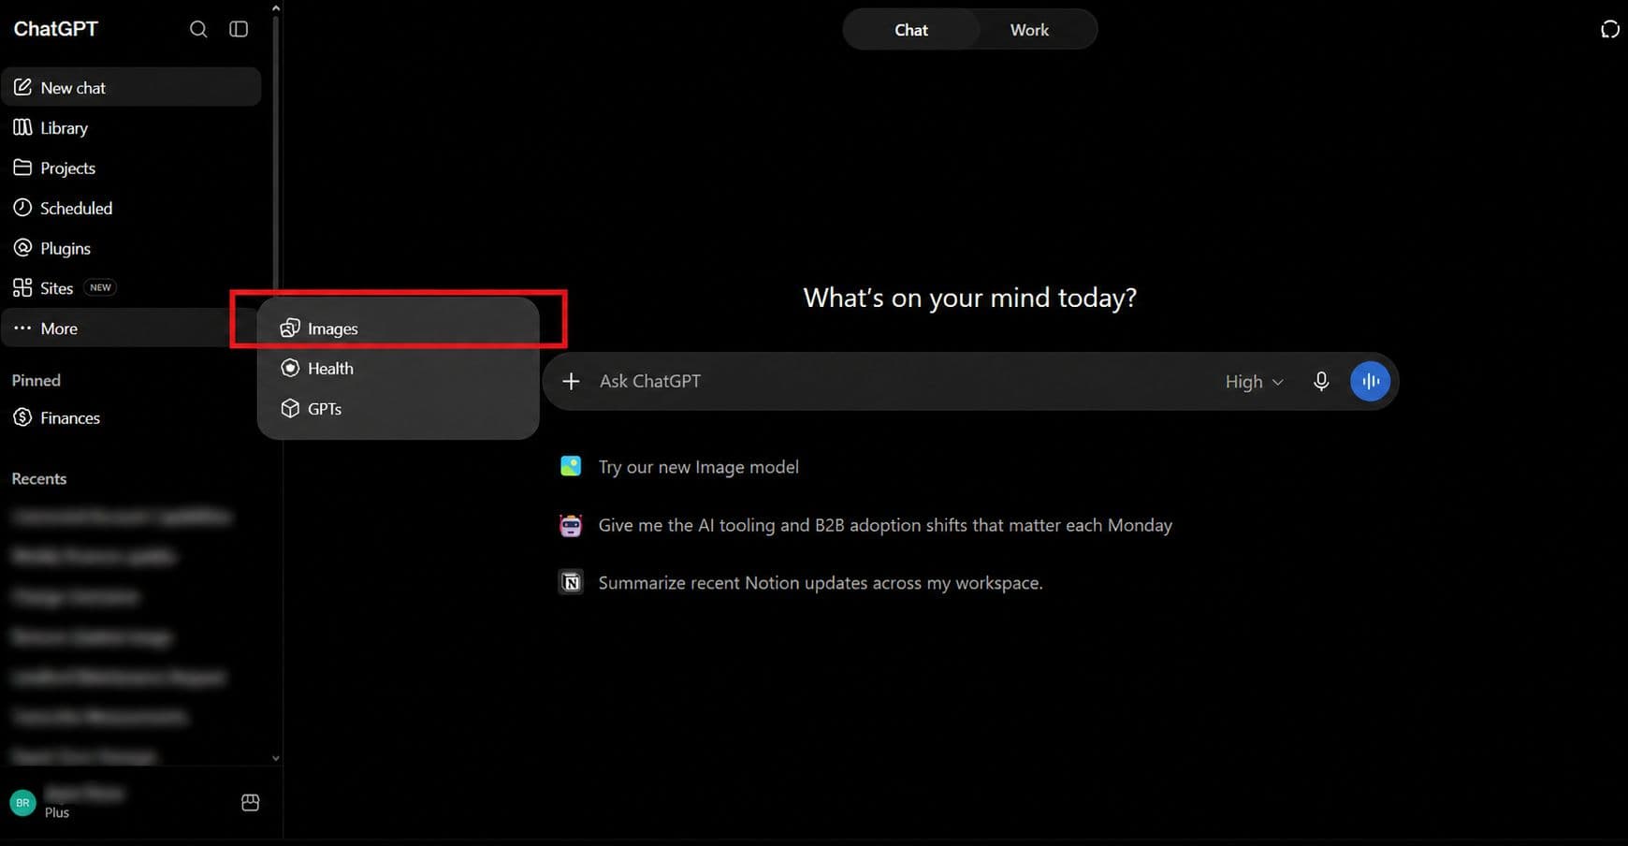This screenshot has width=1628, height=846.
Task: Switch to the Chat tab
Action: click(x=910, y=30)
